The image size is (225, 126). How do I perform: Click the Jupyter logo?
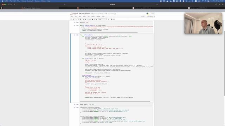coord(74,14)
